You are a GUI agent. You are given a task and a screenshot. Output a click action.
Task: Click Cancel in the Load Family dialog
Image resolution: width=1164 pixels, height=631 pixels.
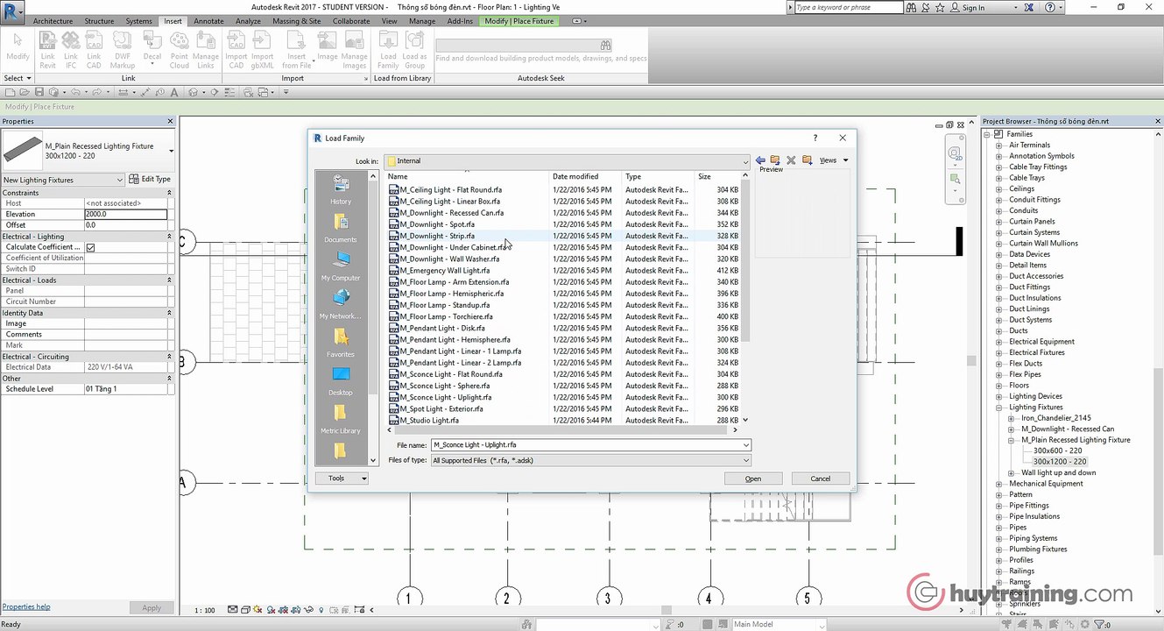click(821, 479)
